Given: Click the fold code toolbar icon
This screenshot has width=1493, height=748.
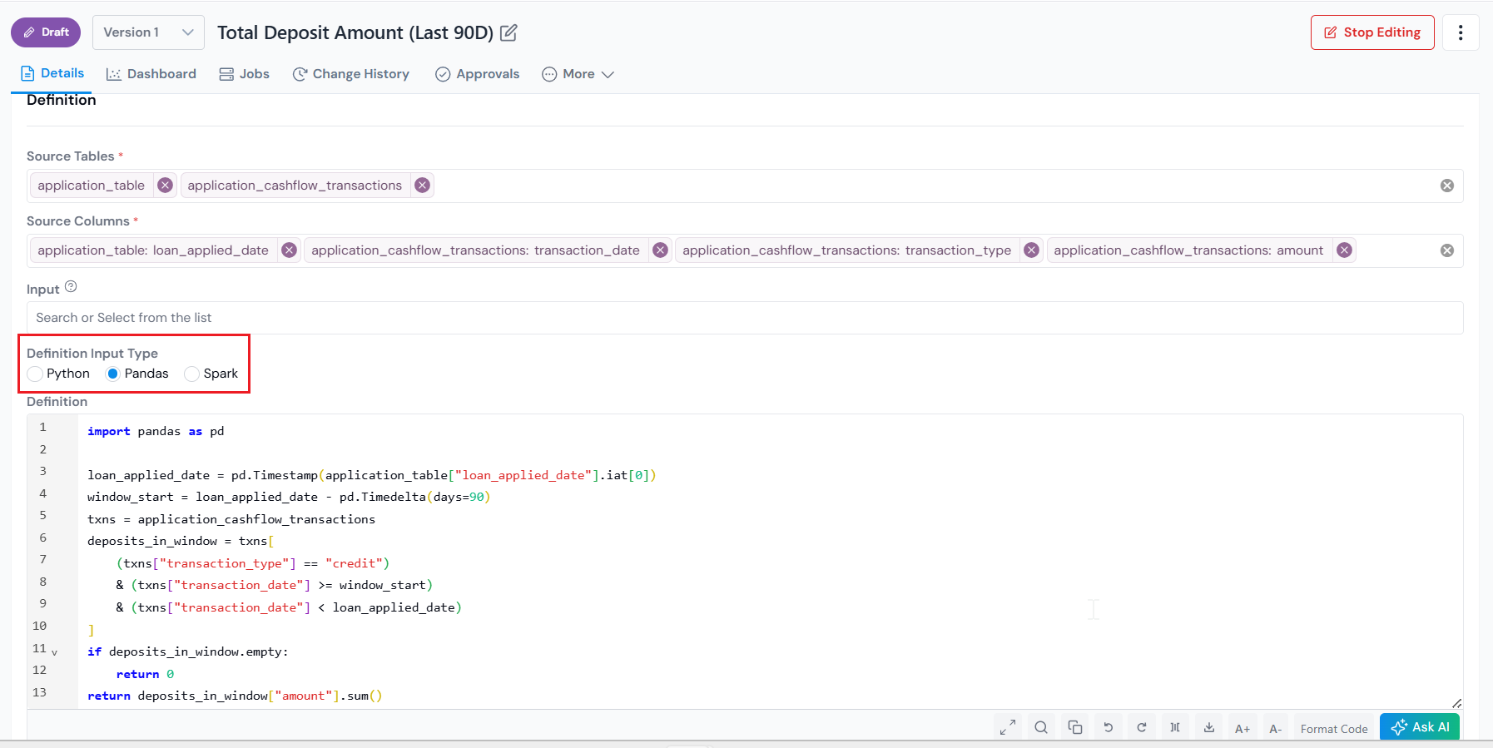Looking at the screenshot, I should point(1175,727).
